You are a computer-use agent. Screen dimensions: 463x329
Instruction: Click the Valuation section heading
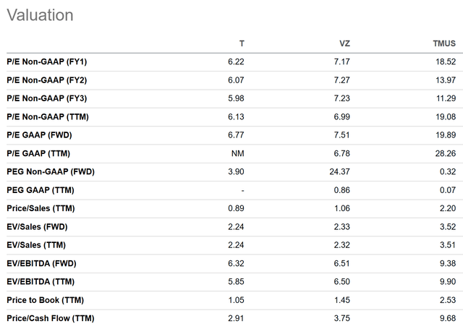[x=39, y=15]
